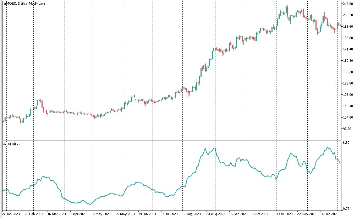357x218 pixels.
Task: Select the 31 Oct 2023 date label
Action: pyautogui.click(x=284, y=214)
